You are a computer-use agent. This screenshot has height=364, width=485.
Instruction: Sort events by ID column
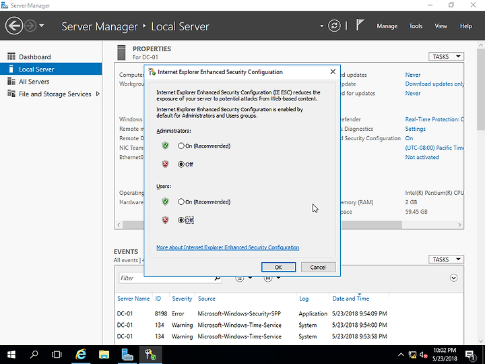[158, 299]
